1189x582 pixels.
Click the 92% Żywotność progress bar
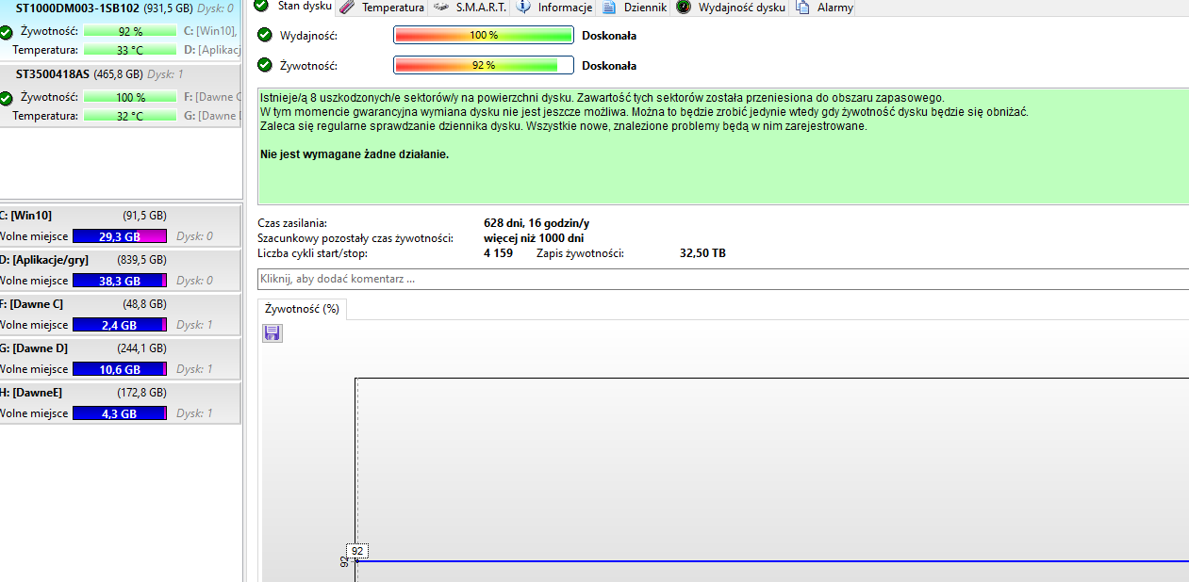coord(484,65)
